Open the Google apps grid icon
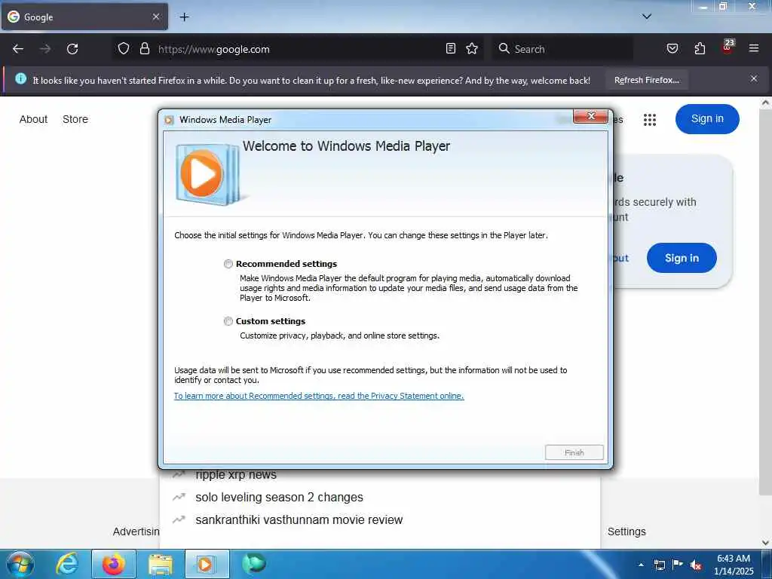Screen dimensions: 772x579 pos(649,120)
